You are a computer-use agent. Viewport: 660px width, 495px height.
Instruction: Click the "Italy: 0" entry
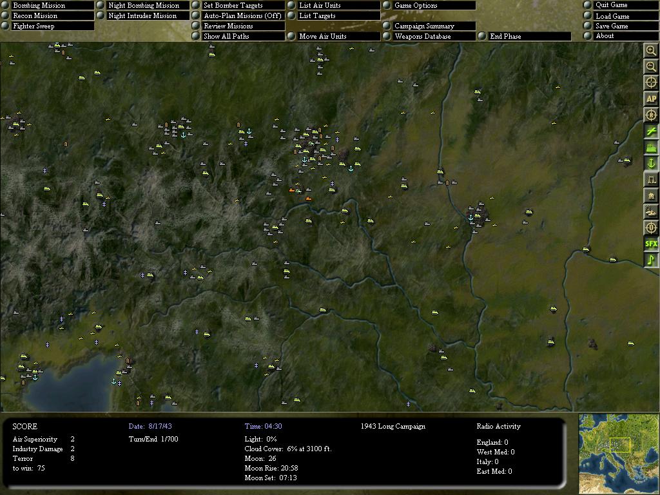(487, 461)
